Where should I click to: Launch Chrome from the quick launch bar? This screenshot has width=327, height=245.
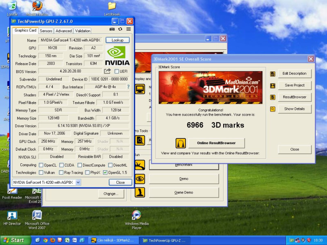coord(45,240)
